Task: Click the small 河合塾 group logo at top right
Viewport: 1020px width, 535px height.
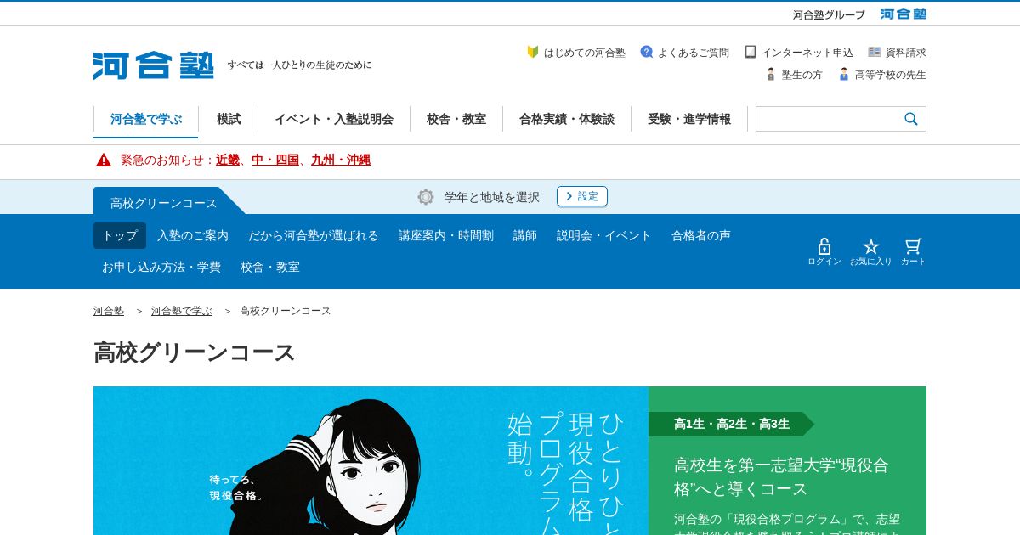Action: point(903,14)
